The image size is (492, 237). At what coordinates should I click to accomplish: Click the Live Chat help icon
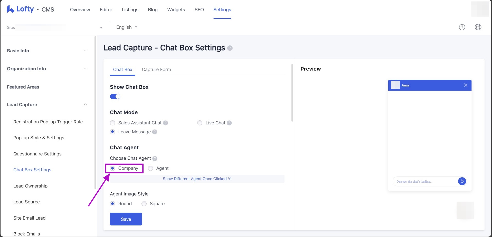point(229,123)
